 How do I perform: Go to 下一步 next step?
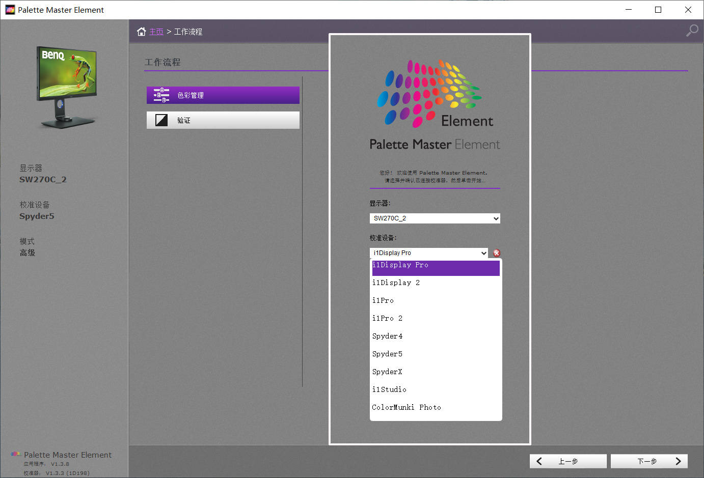(649, 461)
